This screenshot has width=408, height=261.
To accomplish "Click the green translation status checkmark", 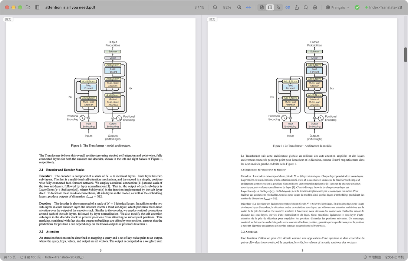I will (357, 7).
